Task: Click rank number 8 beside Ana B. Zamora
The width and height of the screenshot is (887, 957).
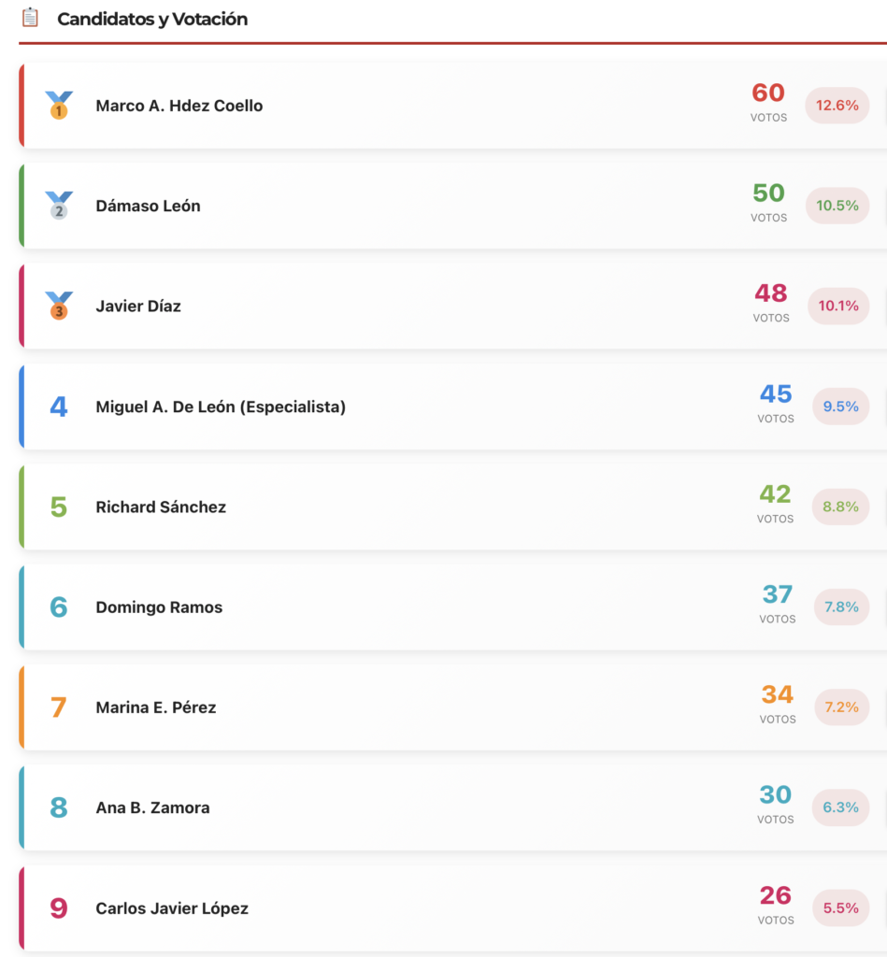Action: (x=59, y=807)
